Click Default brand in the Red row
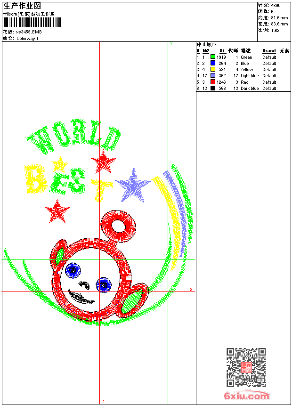 [269, 82]
